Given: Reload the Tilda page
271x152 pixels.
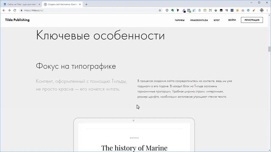Looking at the screenshot, I should tap(15, 10).
